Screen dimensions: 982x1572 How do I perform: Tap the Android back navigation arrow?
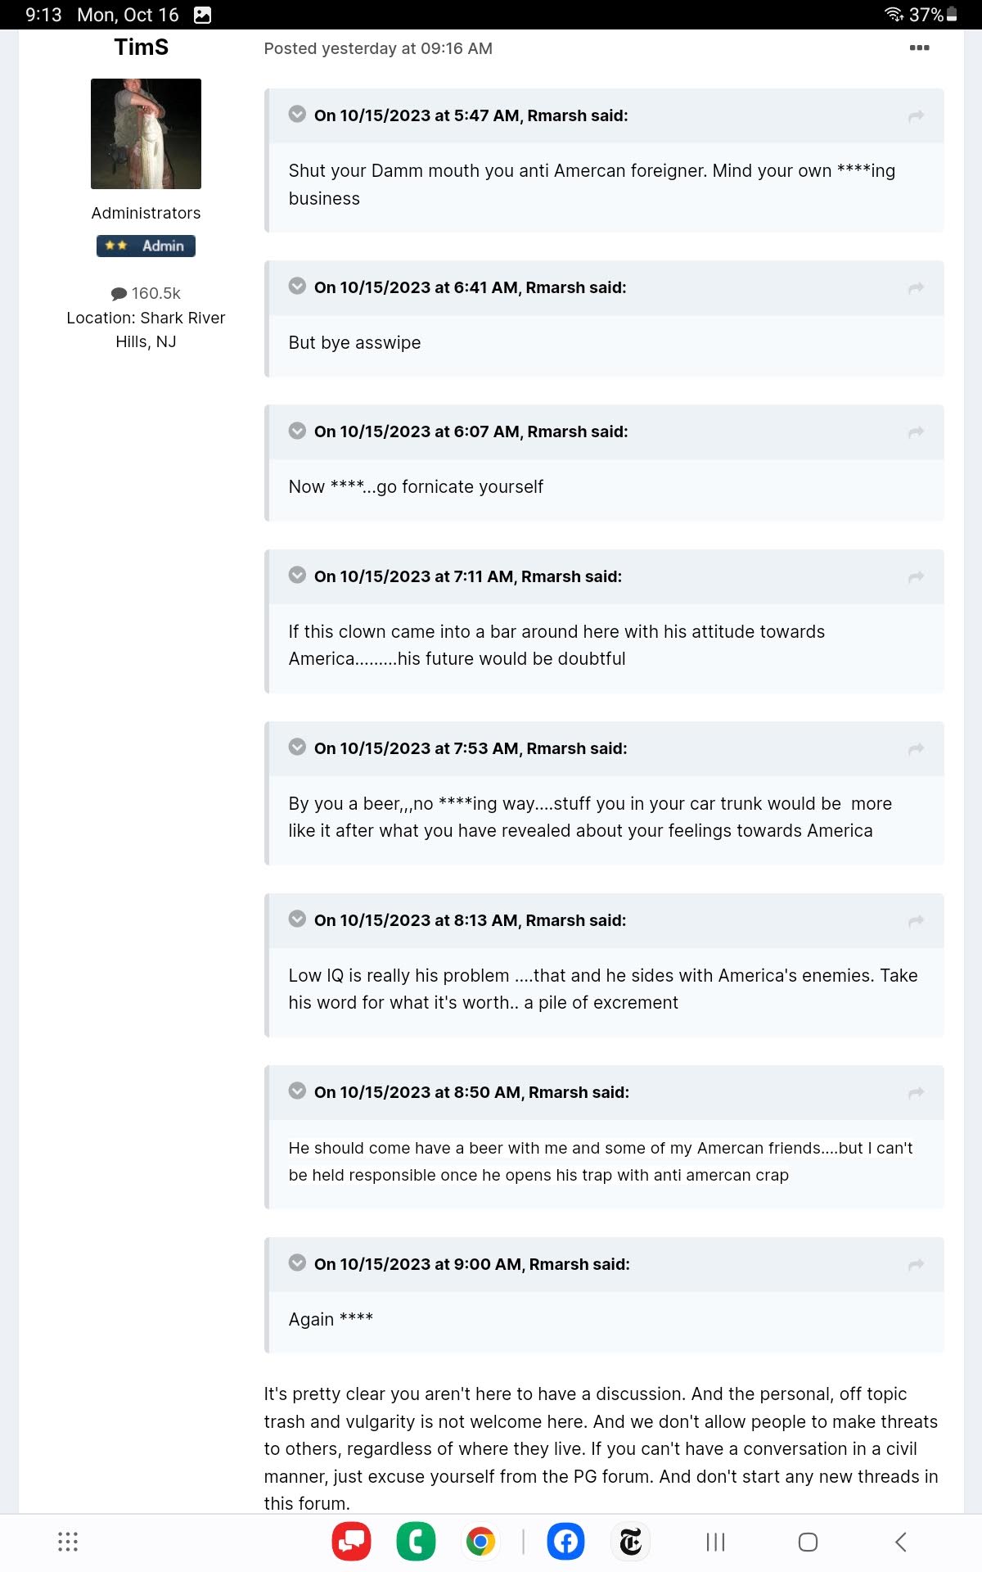point(900,1542)
